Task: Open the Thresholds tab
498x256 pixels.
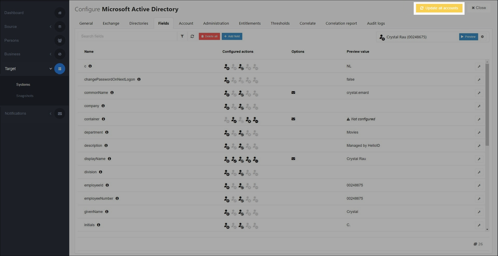Action: [280, 23]
